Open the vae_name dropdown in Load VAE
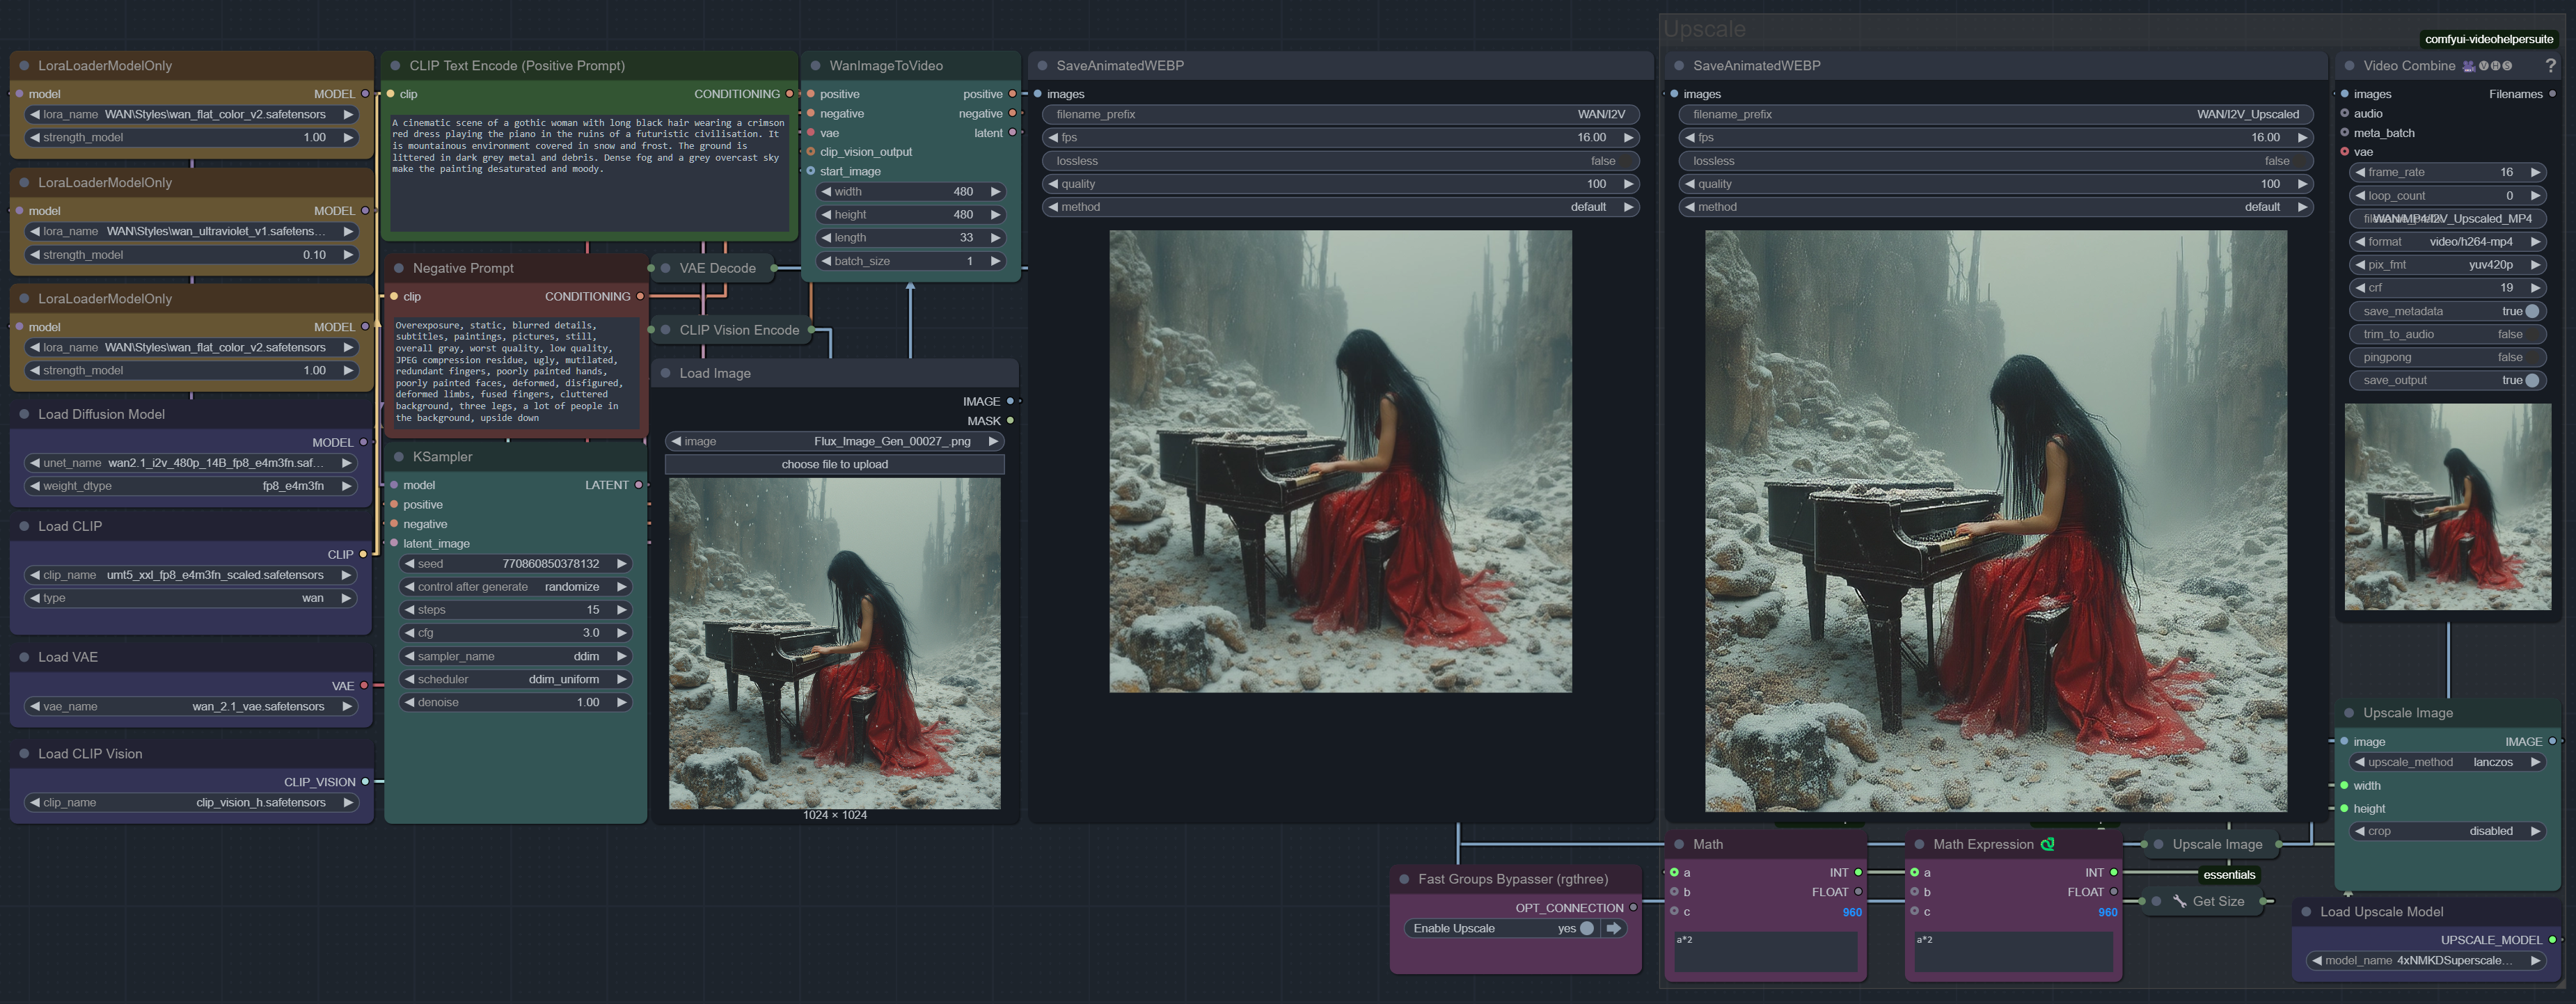2576x1004 pixels. point(191,706)
